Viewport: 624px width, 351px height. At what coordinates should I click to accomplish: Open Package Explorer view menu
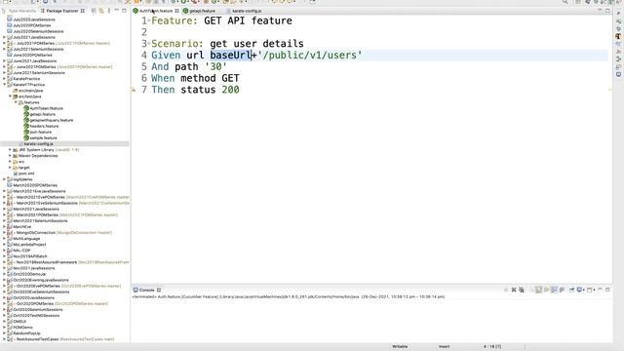coord(109,11)
